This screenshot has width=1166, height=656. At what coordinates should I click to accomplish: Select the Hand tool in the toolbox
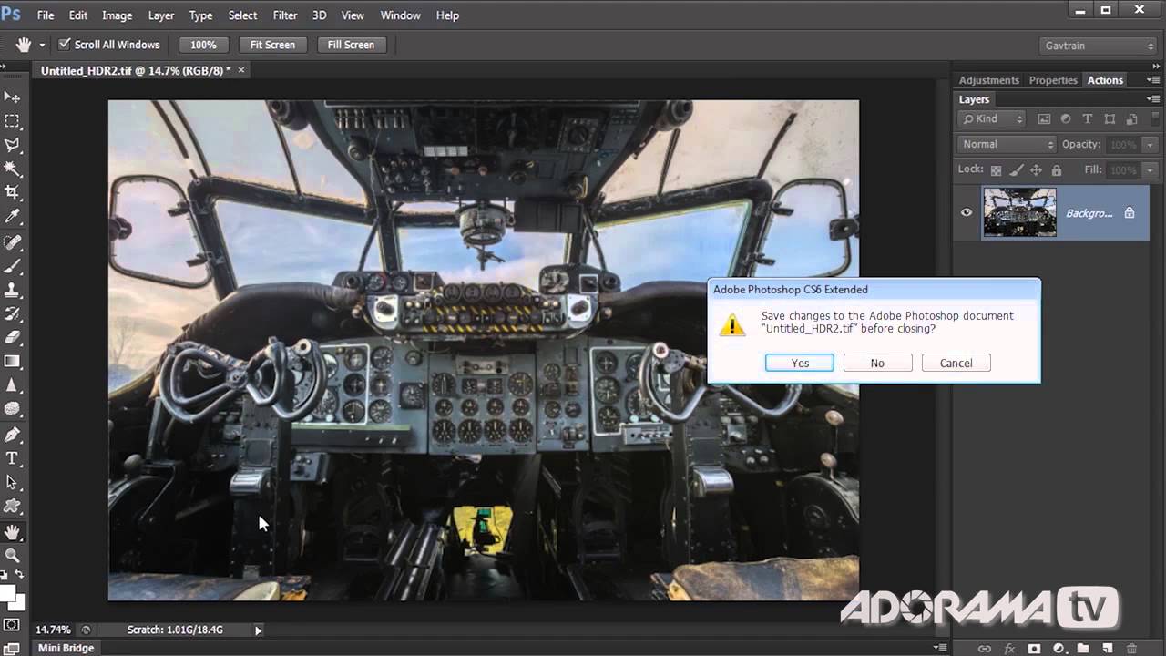tap(13, 532)
